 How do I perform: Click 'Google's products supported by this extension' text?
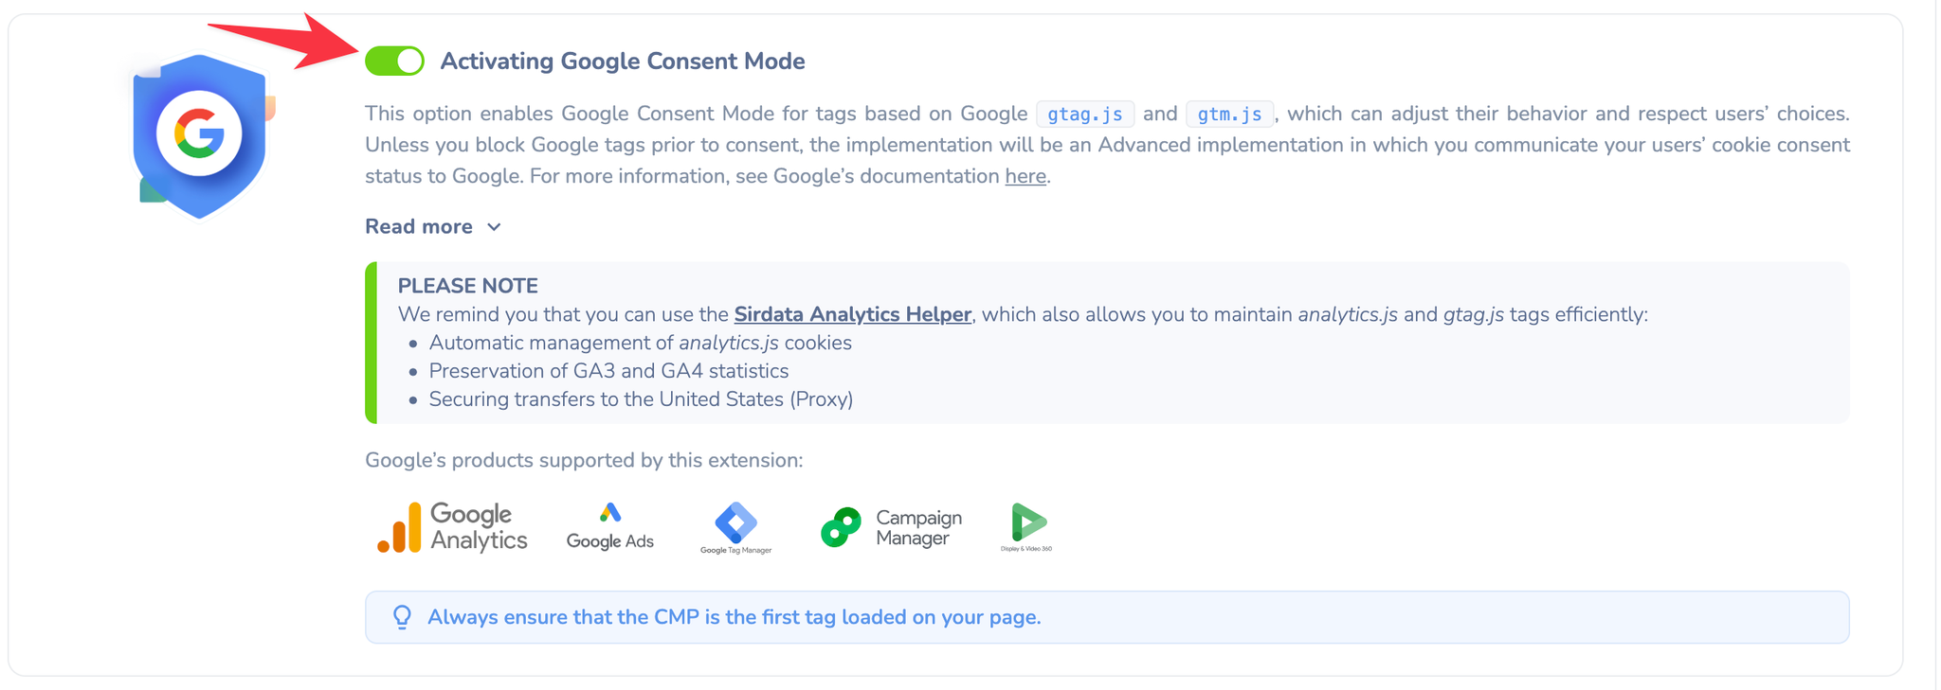584,460
